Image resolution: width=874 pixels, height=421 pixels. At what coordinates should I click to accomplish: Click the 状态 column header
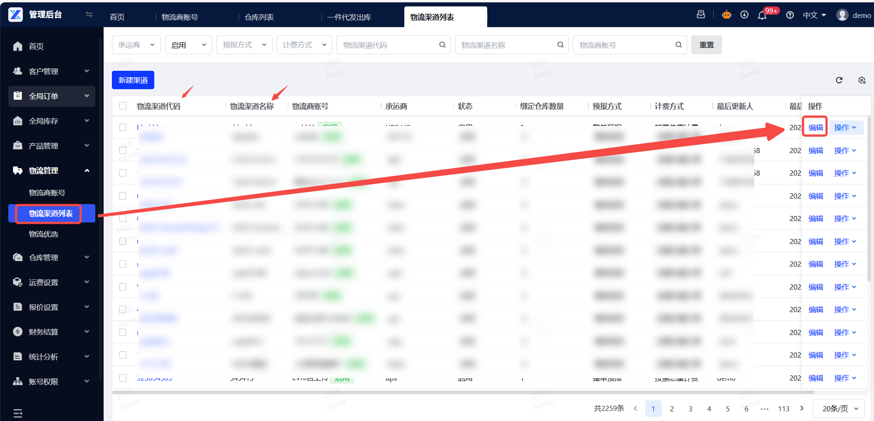pos(465,106)
